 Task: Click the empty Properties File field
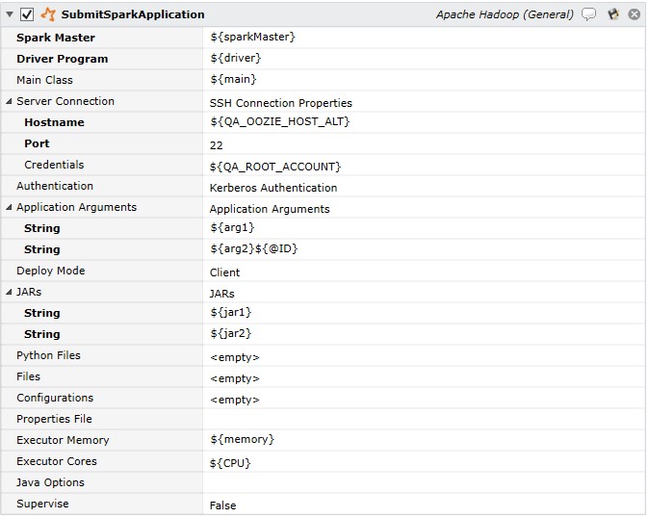pyautogui.click(x=424, y=419)
